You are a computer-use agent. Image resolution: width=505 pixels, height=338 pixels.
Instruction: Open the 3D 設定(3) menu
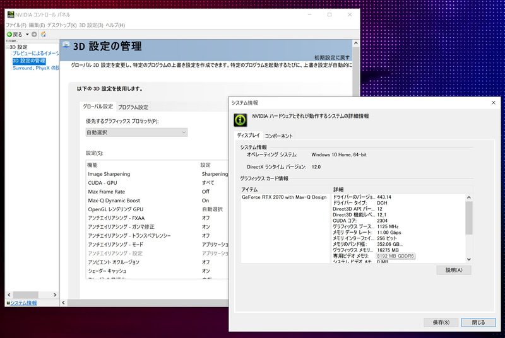[91, 25]
